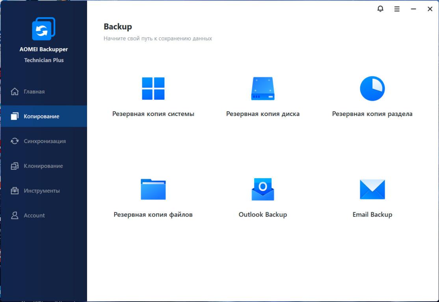Open Outlook Backup via its icon
439x302 pixels.
point(263,189)
